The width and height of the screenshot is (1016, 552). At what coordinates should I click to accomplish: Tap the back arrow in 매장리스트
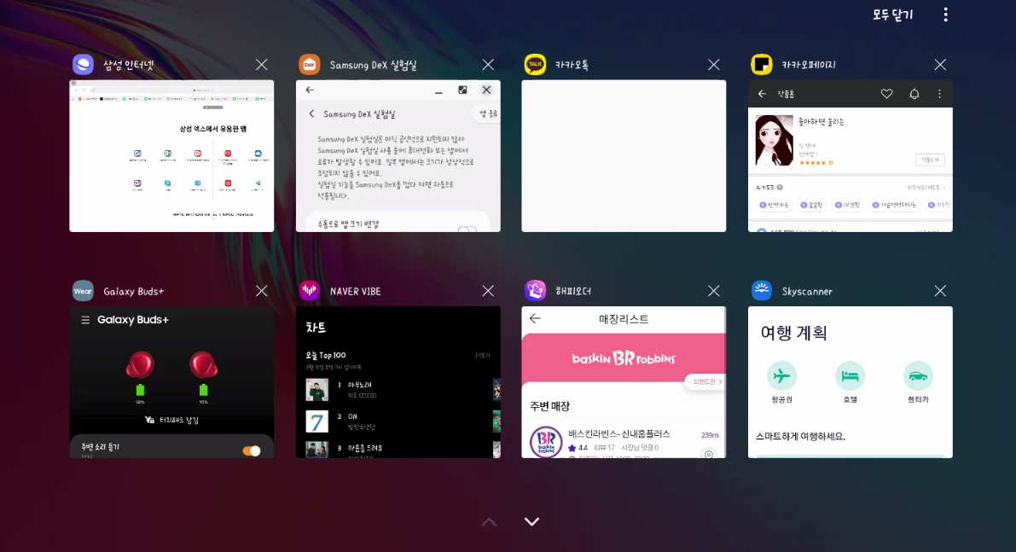pos(535,319)
